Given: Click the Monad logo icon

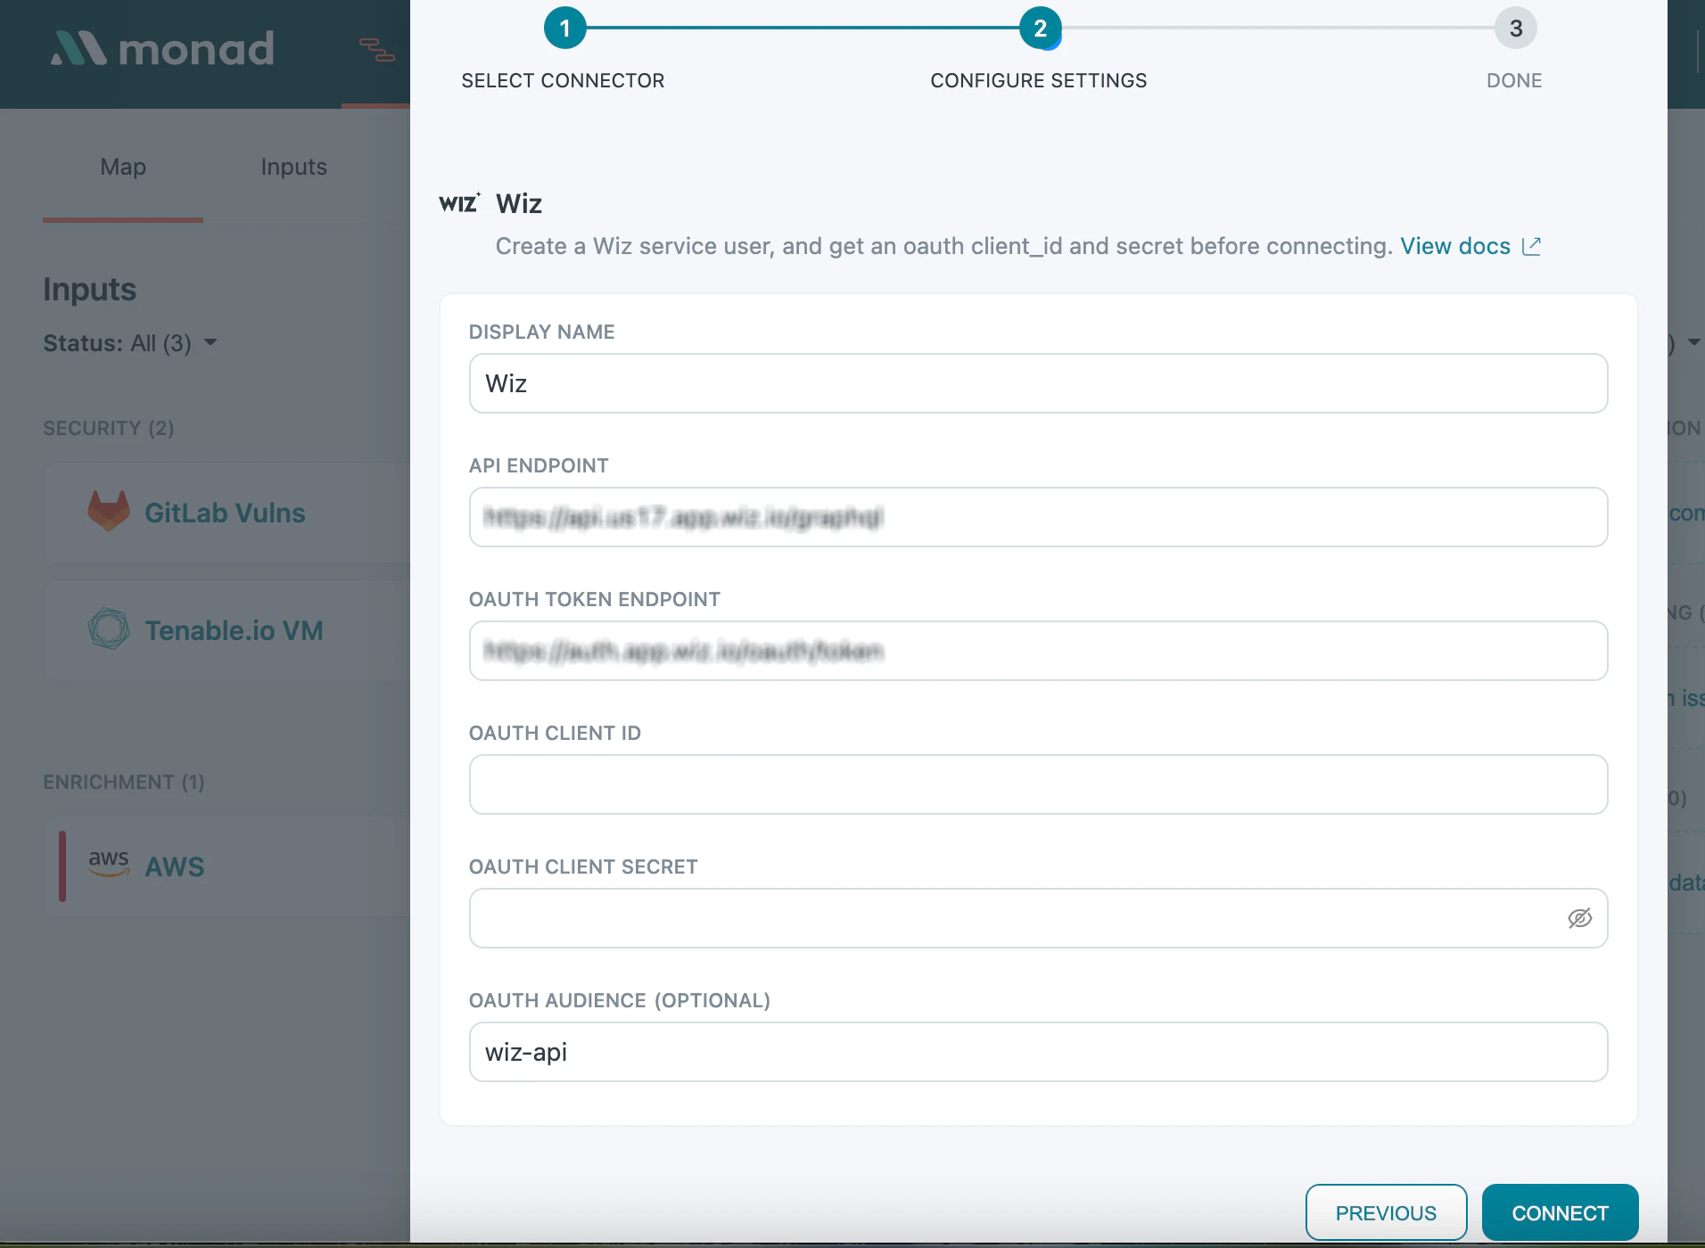Looking at the screenshot, I should pyautogui.click(x=78, y=49).
